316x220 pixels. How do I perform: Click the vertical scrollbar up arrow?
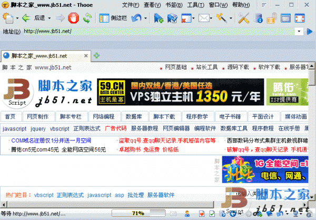point(312,66)
